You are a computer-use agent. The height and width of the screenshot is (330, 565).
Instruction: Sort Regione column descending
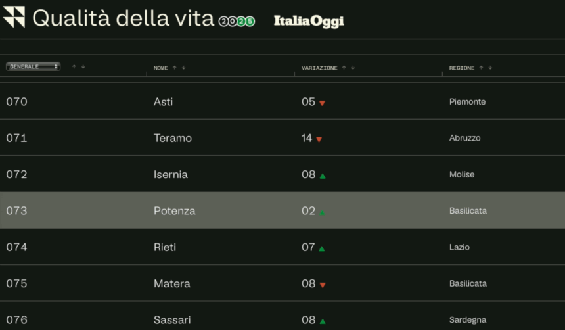pos(490,68)
